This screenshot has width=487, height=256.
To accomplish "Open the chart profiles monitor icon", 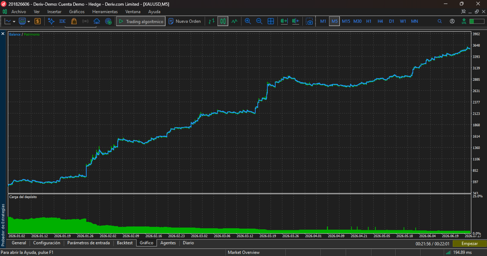I will pyautogui.click(x=22, y=21).
